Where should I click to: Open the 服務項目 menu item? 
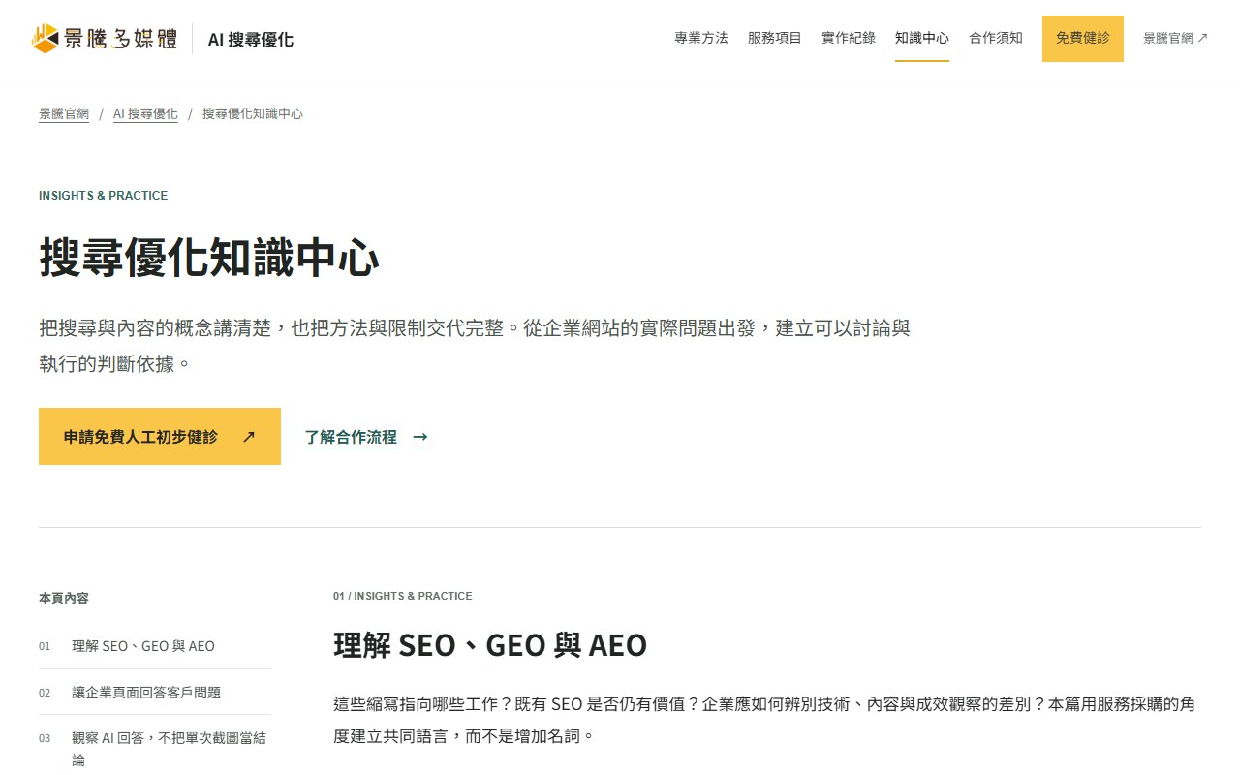[x=775, y=38]
